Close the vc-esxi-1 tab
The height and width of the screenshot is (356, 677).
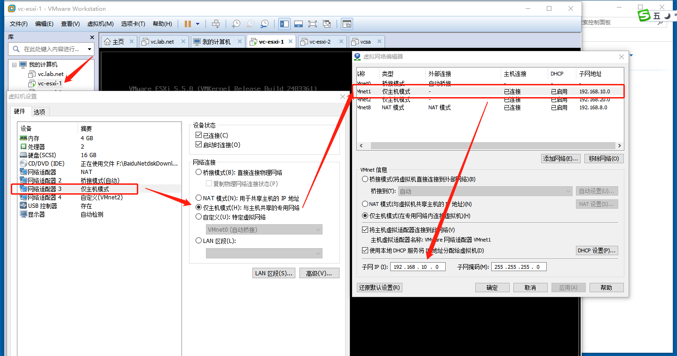291,42
